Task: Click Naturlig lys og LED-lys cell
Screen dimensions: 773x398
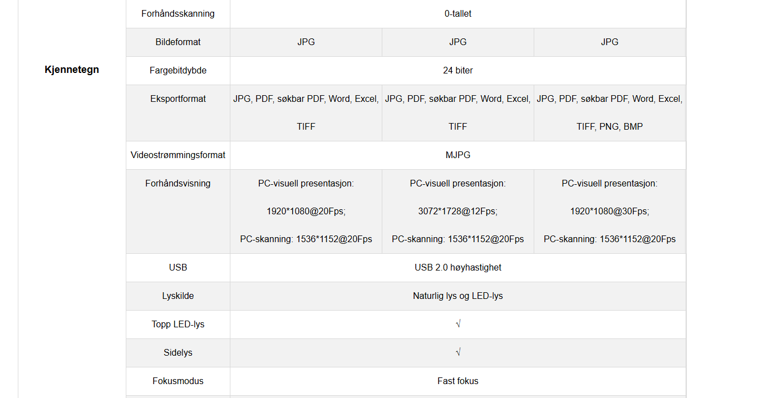Action: [x=457, y=296]
